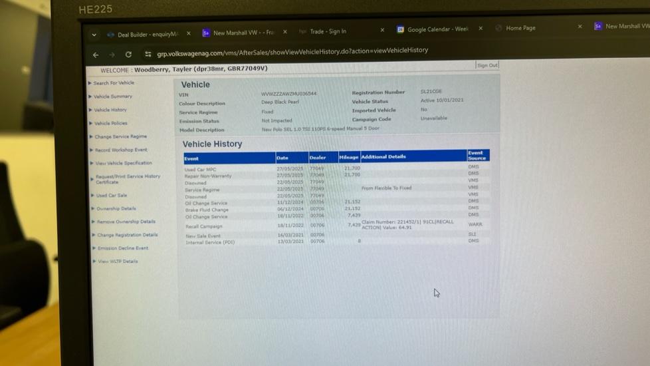The image size is (650, 366).
Task: Click arrow beside Search For Vehicle
Action: (x=90, y=83)
